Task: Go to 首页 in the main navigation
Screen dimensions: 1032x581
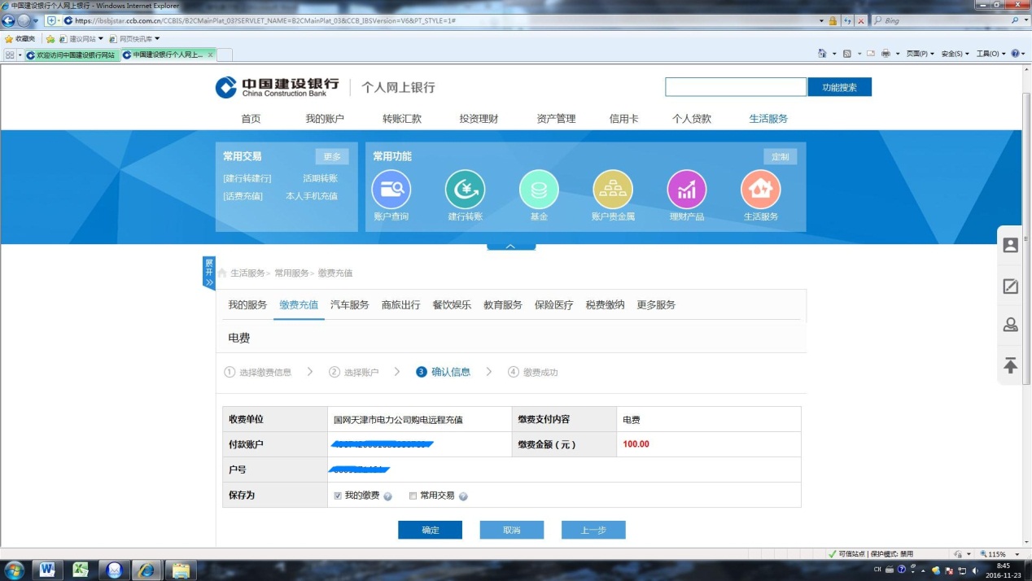Action: 251,119
